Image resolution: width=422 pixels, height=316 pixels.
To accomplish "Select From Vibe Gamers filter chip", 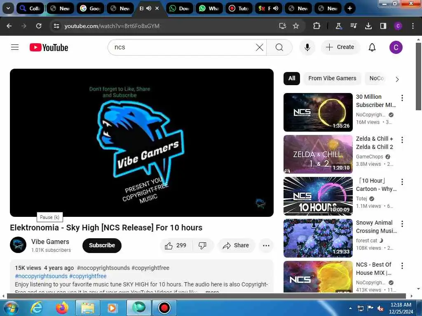I will click(x=332, y=78).
